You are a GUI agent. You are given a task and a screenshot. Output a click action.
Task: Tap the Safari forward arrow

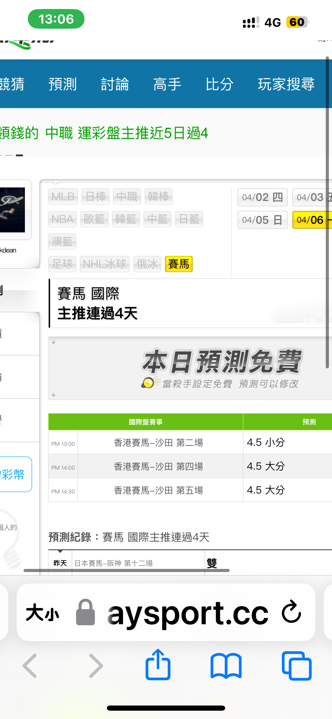coord(96,666)
